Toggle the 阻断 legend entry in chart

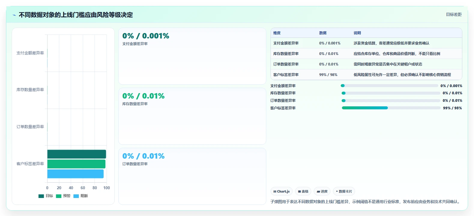pyautogui.click(x=81, y=196)
